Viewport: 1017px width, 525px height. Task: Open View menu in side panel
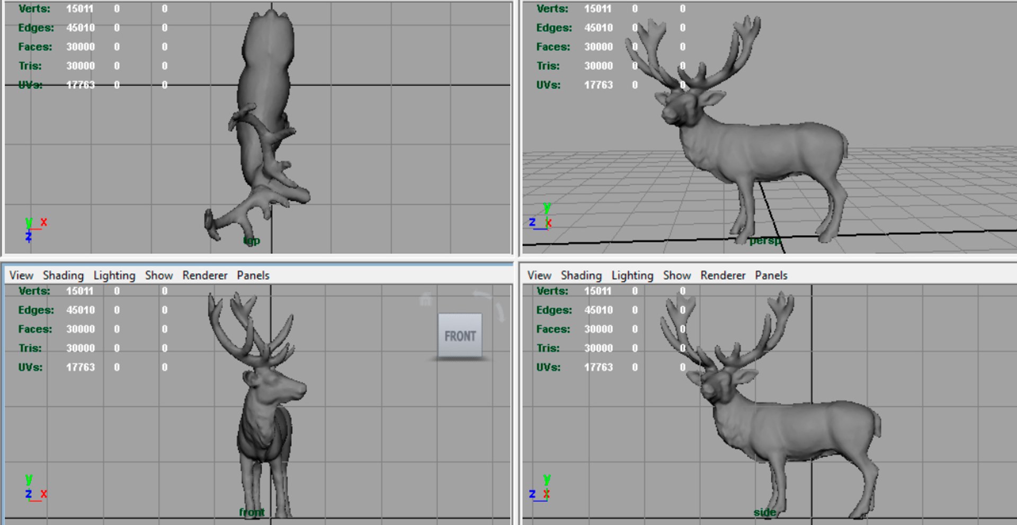tap(539, 275)
